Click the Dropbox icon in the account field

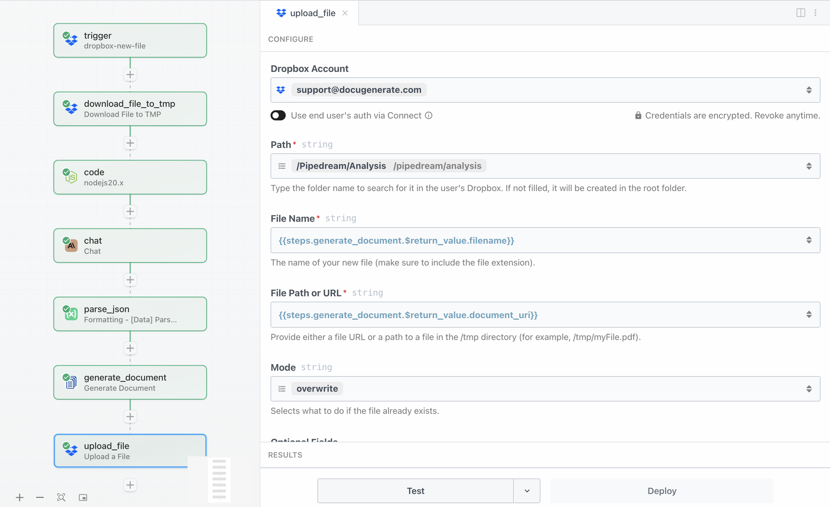coord(281,90)
